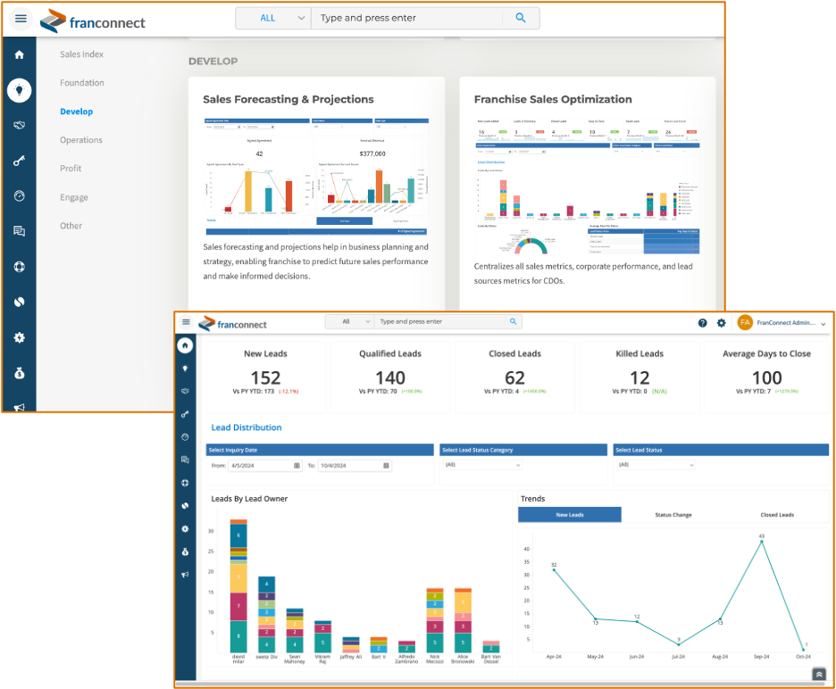
Task: Click From date field showing 4/5/2024
Action: tap(265, 466)
